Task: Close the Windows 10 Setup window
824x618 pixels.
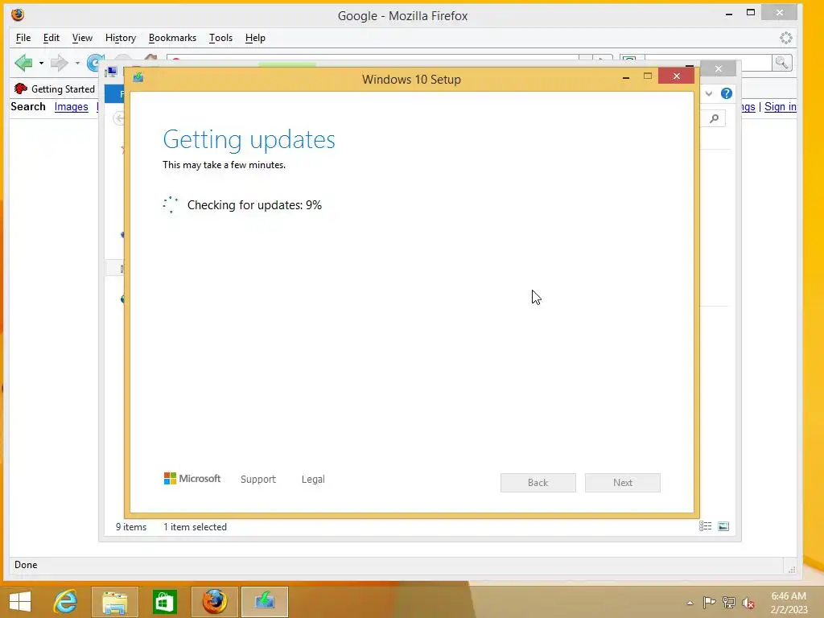Action: click(x=676, y=76)
